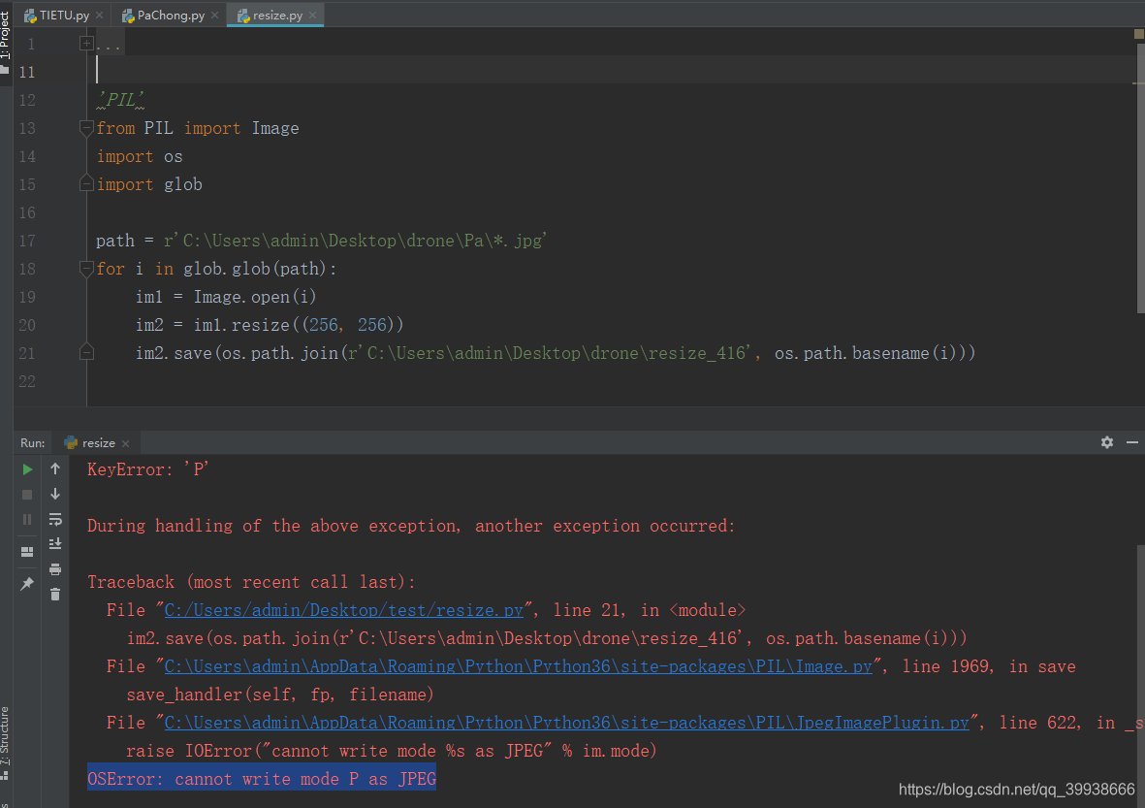Toggle soft-wrap for console output
Image resolution: width=1145 pixels, height=808 pixels.
[x=55, y=520]
